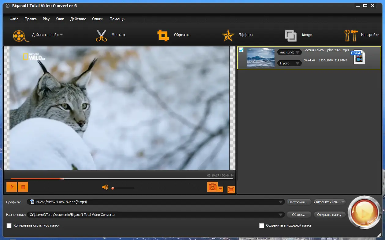Screen dimensions: 385x240
Task: Open the Опции menu
Action: [98, 19]
